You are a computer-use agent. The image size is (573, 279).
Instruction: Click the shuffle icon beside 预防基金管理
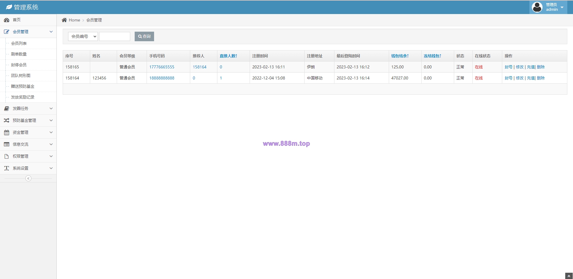pos(7,120)
